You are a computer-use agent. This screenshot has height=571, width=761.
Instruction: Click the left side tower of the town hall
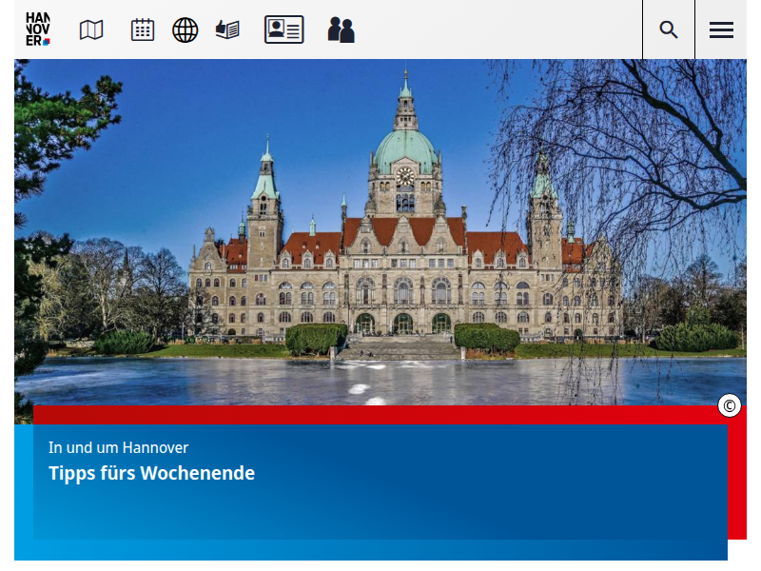[264, 219]
